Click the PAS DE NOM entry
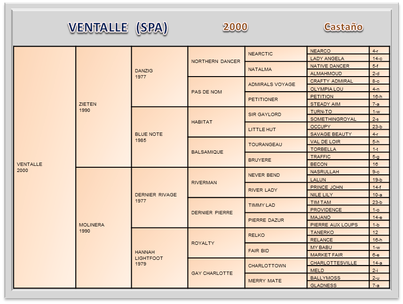The width and height of the screenshot is (403, 304). point(216,92)
